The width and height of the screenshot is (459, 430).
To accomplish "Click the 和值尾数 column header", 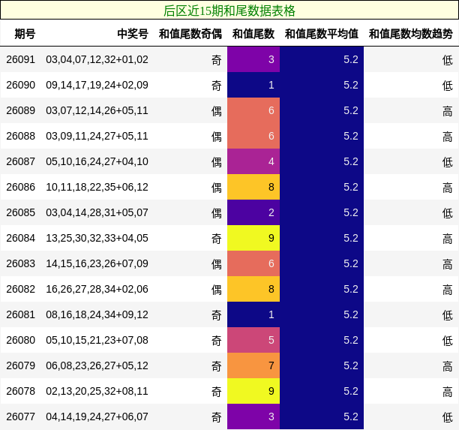I will click(x=253, y=34).
